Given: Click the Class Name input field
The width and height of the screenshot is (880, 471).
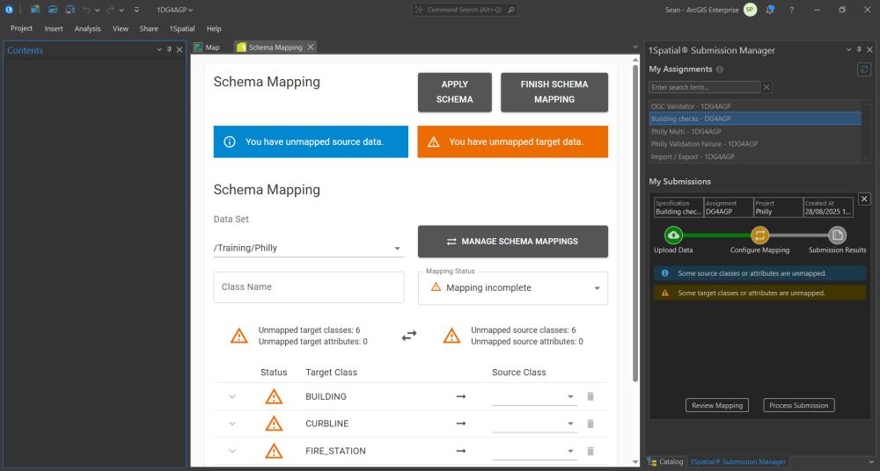Looking at the screenshot, I should 309,287.
